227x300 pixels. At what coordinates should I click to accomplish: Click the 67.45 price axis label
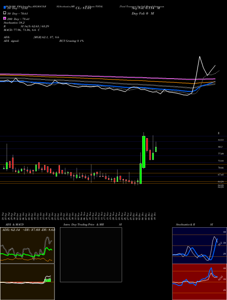221,175
